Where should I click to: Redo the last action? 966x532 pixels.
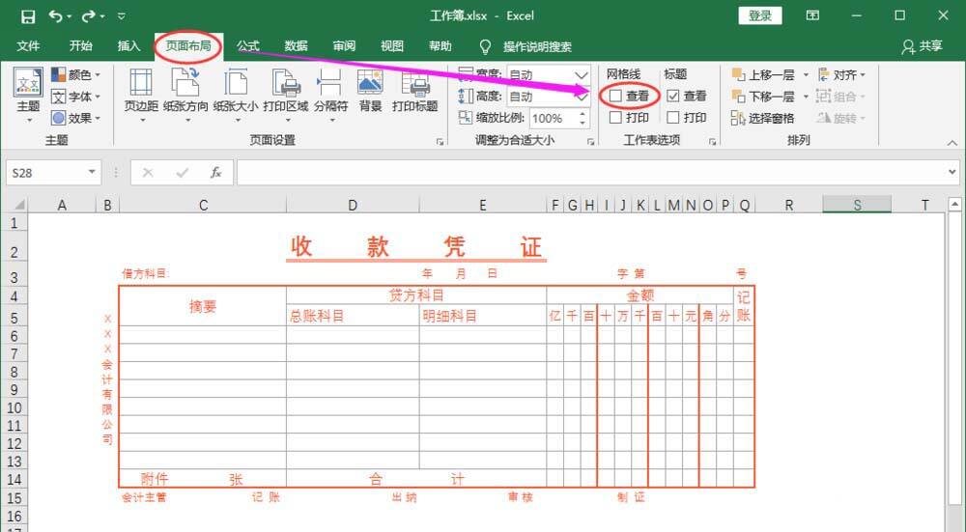coord(89,16)
